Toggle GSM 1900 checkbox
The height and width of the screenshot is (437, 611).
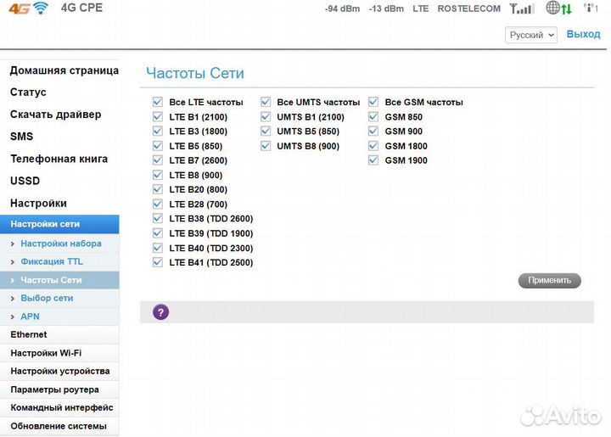(373, 160)
